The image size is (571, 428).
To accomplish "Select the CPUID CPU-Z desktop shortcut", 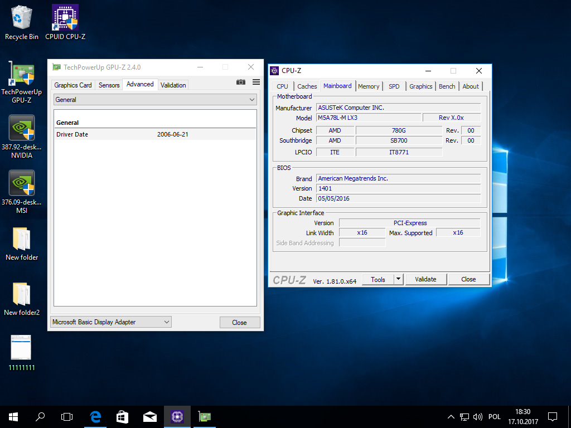I will [x=65, y=22].
